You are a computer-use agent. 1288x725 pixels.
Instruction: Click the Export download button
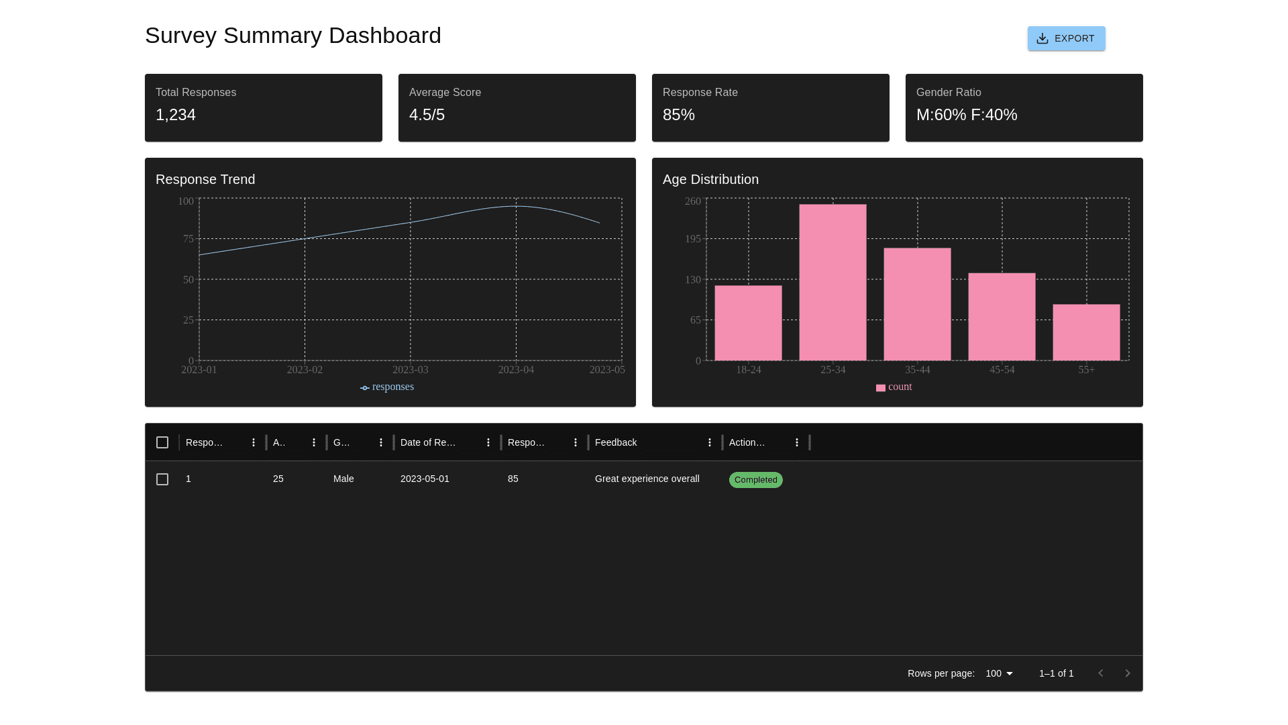point(1066,38)
